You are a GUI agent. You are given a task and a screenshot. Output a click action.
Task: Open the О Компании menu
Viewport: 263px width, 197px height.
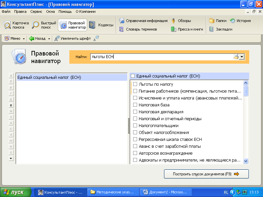click(x=85, y=11)
